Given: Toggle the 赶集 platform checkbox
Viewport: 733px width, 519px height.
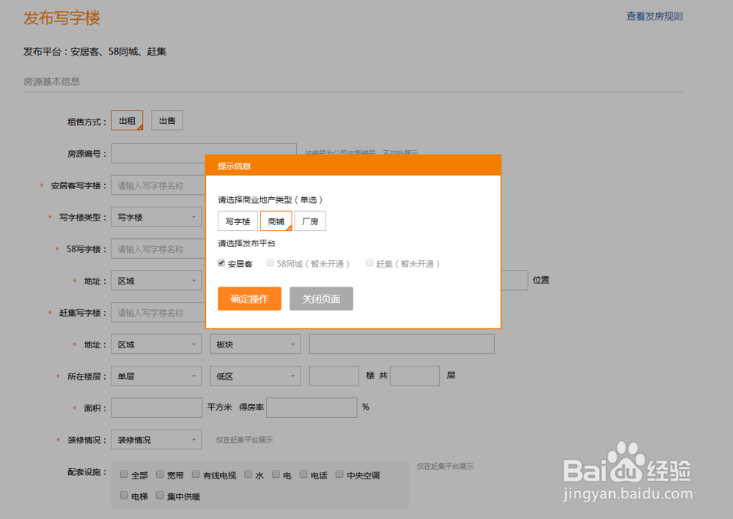Looking at the screenshot, I should tap(369, 262).
